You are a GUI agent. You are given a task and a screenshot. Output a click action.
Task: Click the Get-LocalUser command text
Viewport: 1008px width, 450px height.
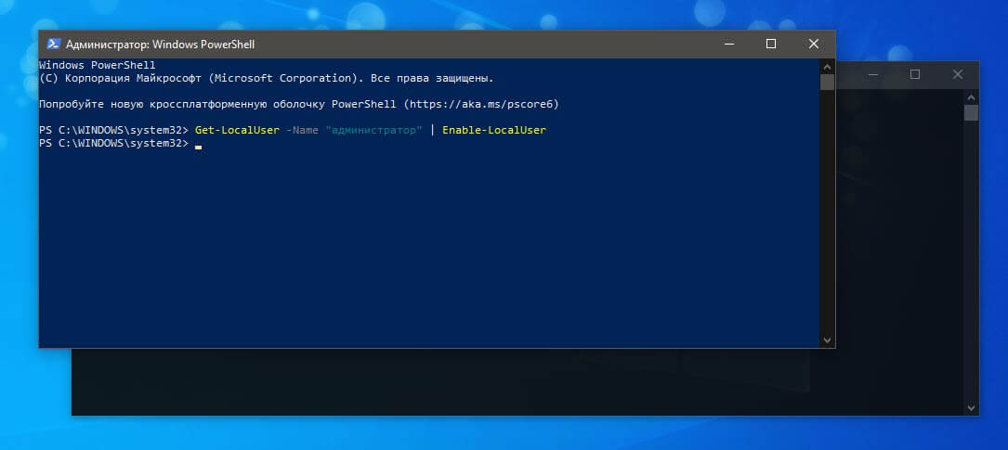point(237,130)
